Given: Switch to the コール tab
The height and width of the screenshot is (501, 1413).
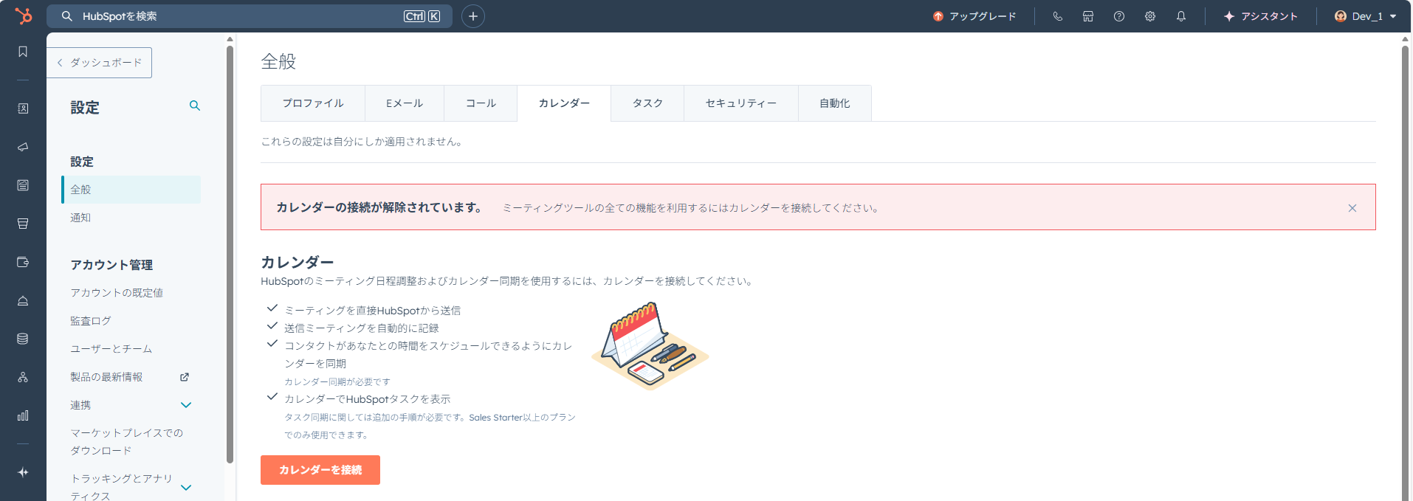Looking at the screenshot, I should (x=481, y=103).
